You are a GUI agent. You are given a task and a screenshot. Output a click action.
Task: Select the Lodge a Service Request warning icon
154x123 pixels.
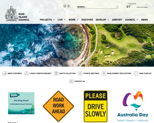click(x=27, y=73)
